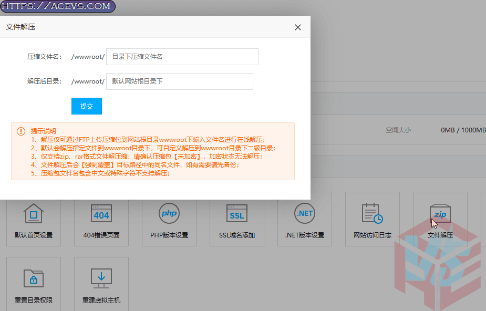Image resolution: width=486 pixels, height=311 pixels.
Task: Focus the 解压后目录 input field
Action: pos(180,81)
